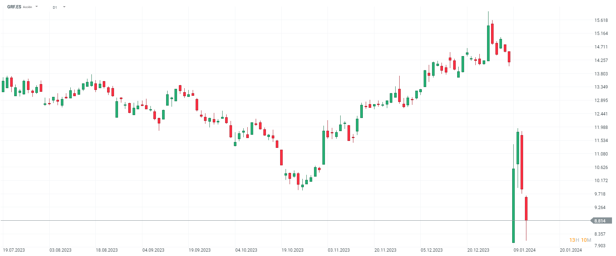616x256 pixels.
Task: Click the GRF.ES ticker name
Action: pos(14,7)
